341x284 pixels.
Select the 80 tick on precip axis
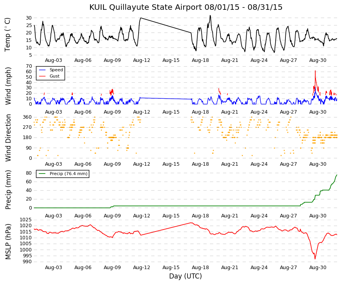click(29, 173)
